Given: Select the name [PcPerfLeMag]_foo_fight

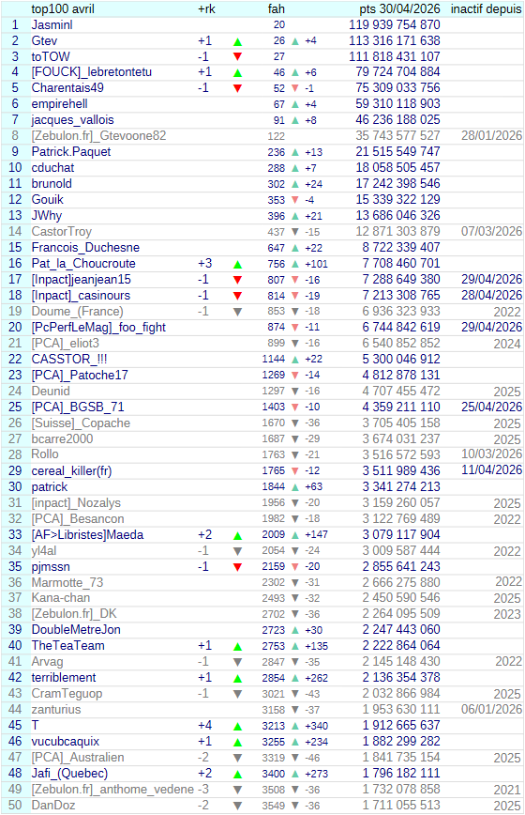Looking at the screenshot, I should [98, 328].
